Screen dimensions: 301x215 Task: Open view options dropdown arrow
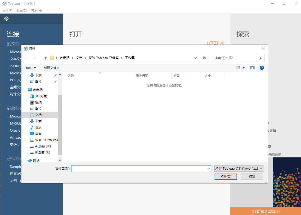tap(244, 68)
